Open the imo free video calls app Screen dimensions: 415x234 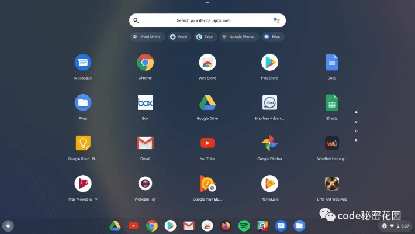tap(269, 103)
